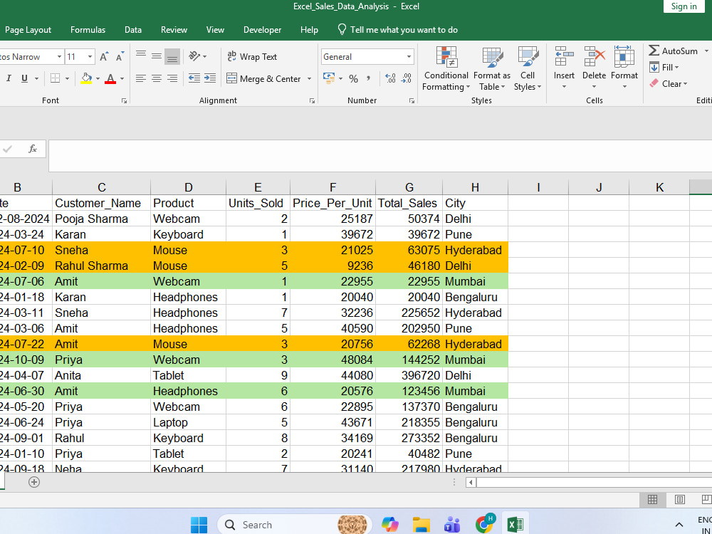Open Alignment settings dialog launcher
Screen dimensions: 712x534
(x=312, y=101)
